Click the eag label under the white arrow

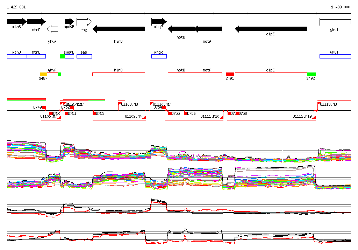pyautogui.click(x=84, y=30)
